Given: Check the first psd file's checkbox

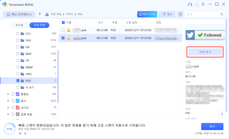Looking at the screenshot, I should (63, 30).
